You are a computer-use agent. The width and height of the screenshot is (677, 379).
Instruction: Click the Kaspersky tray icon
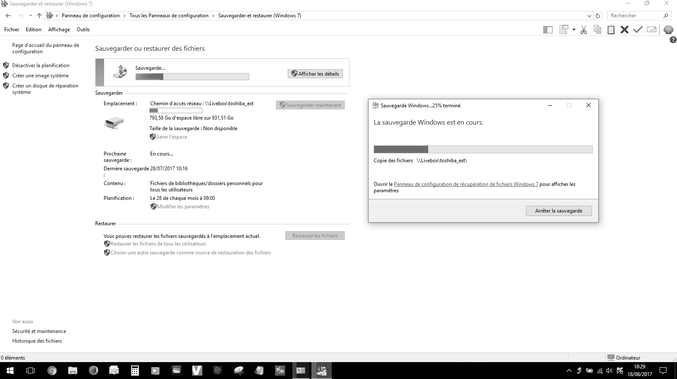tap(620, 371)
